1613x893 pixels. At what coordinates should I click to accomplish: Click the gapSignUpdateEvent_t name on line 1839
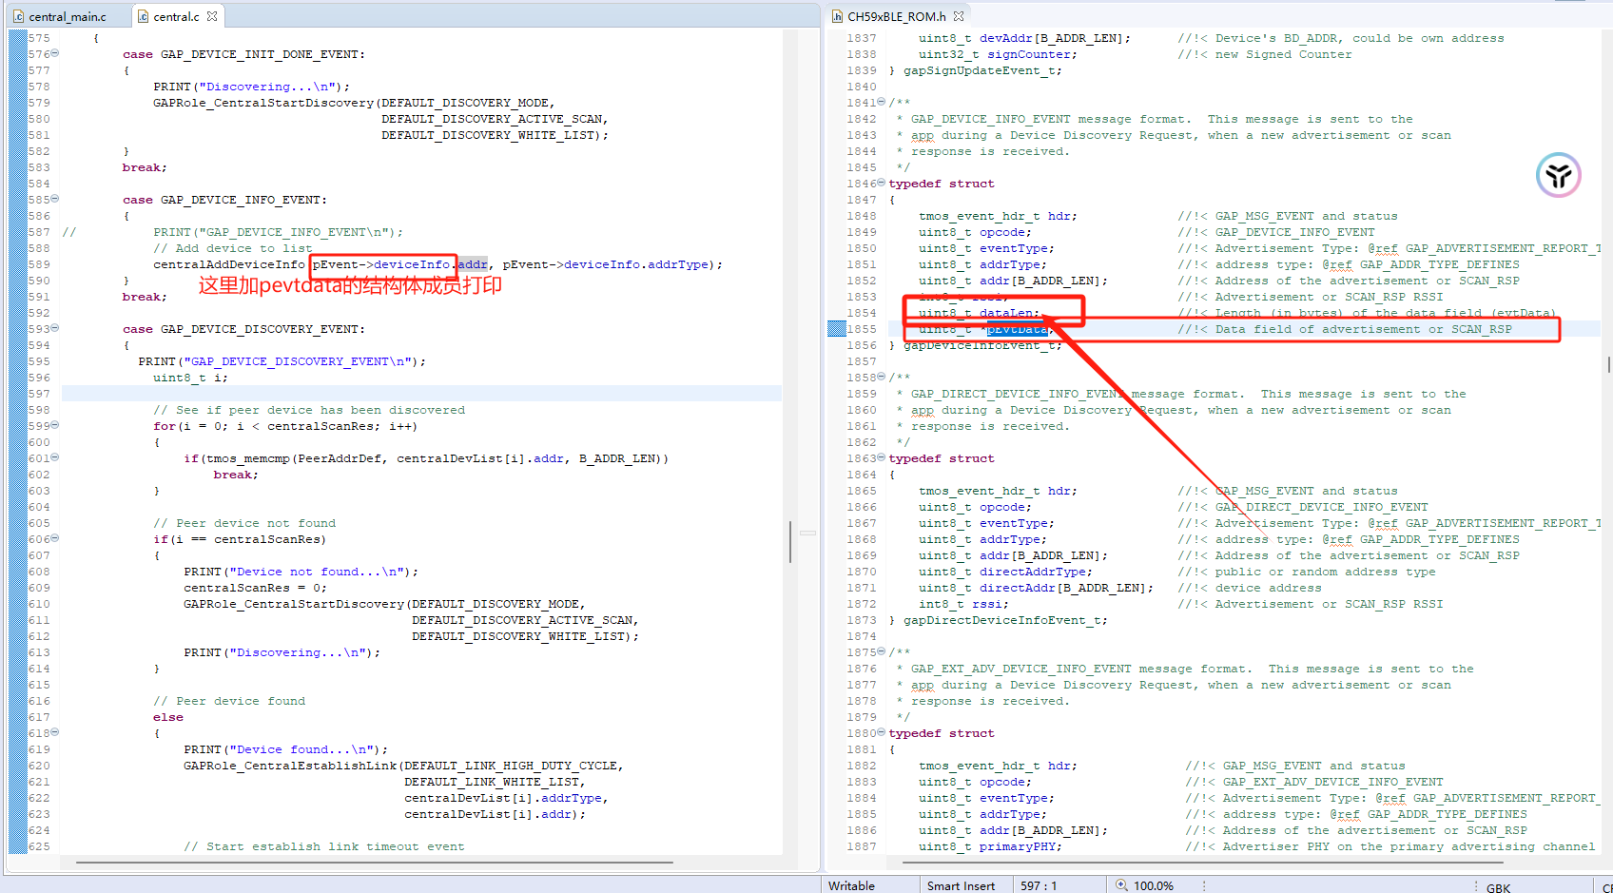click(979, 70)
